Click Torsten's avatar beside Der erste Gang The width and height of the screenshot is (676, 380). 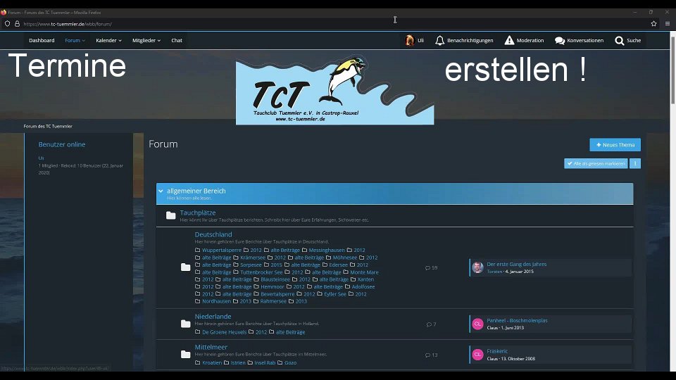(x=477, y=267)
